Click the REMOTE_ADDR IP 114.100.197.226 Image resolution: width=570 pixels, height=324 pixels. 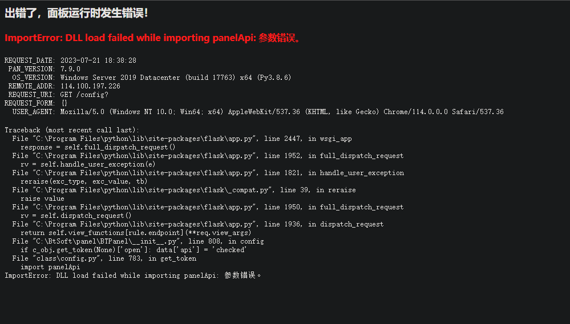pos(90,86)
